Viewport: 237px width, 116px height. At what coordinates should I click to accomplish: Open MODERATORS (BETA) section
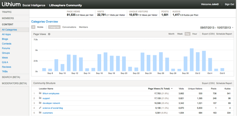pos(15,83)
